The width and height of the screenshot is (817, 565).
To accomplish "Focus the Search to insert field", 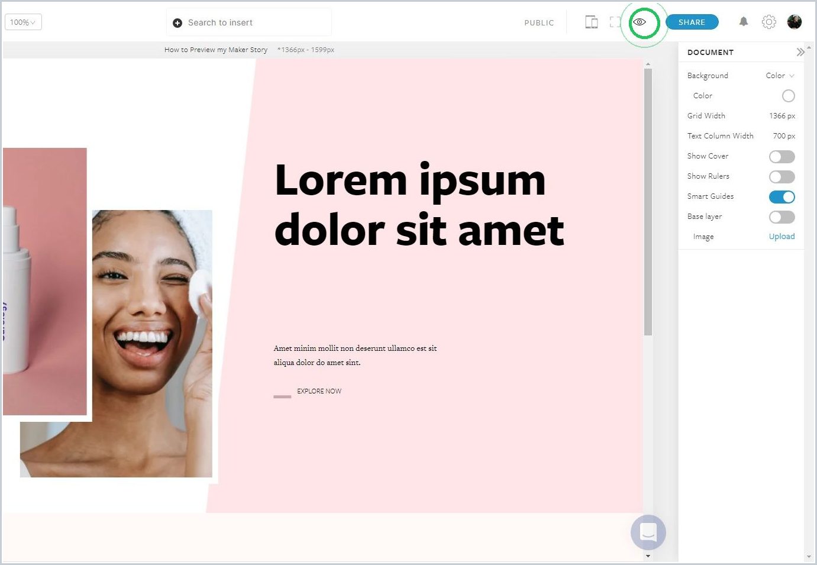I will coord(249,22).
